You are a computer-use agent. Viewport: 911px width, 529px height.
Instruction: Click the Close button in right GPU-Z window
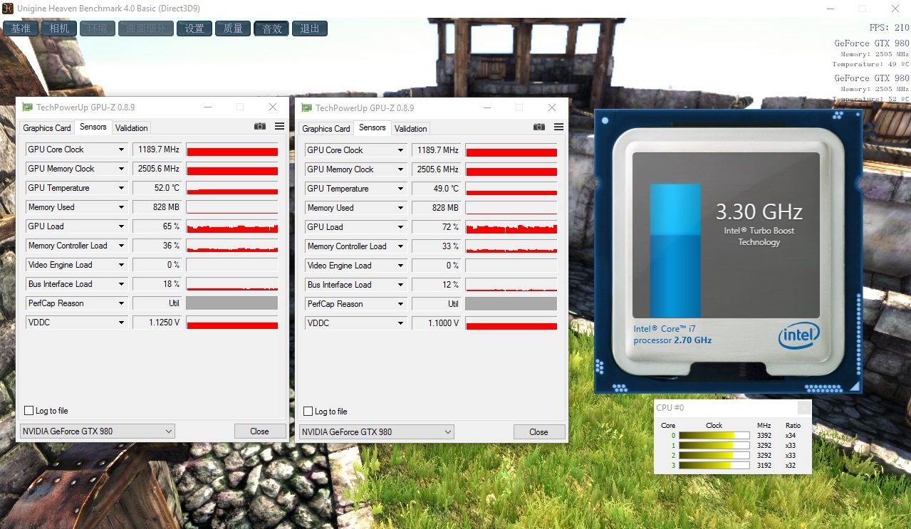pos(539,431)
